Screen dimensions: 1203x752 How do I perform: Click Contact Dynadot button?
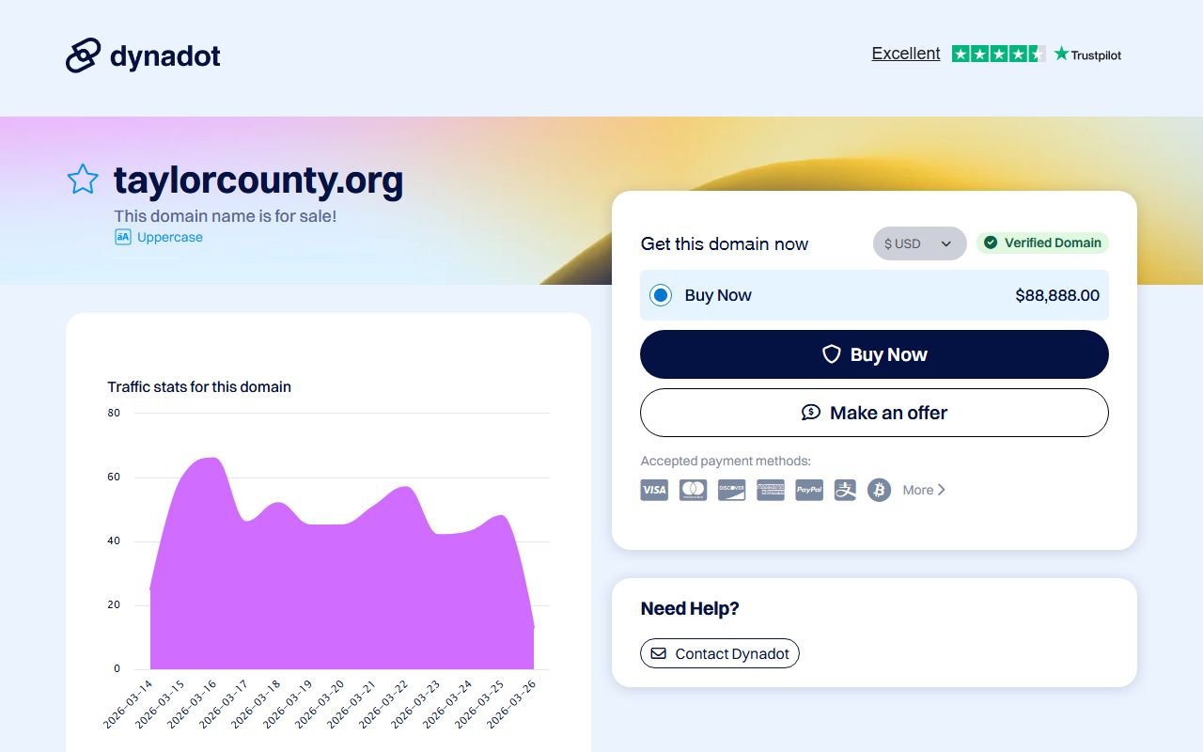point(720,653)
